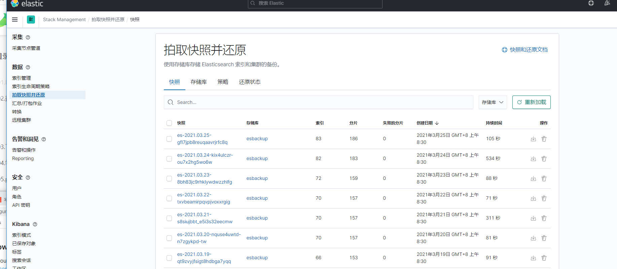Switch to the 快照 tab
This screenshot has height=269, width=617.
(175, 82)
